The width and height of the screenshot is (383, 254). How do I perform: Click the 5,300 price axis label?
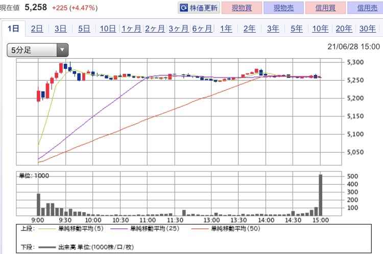355,62
